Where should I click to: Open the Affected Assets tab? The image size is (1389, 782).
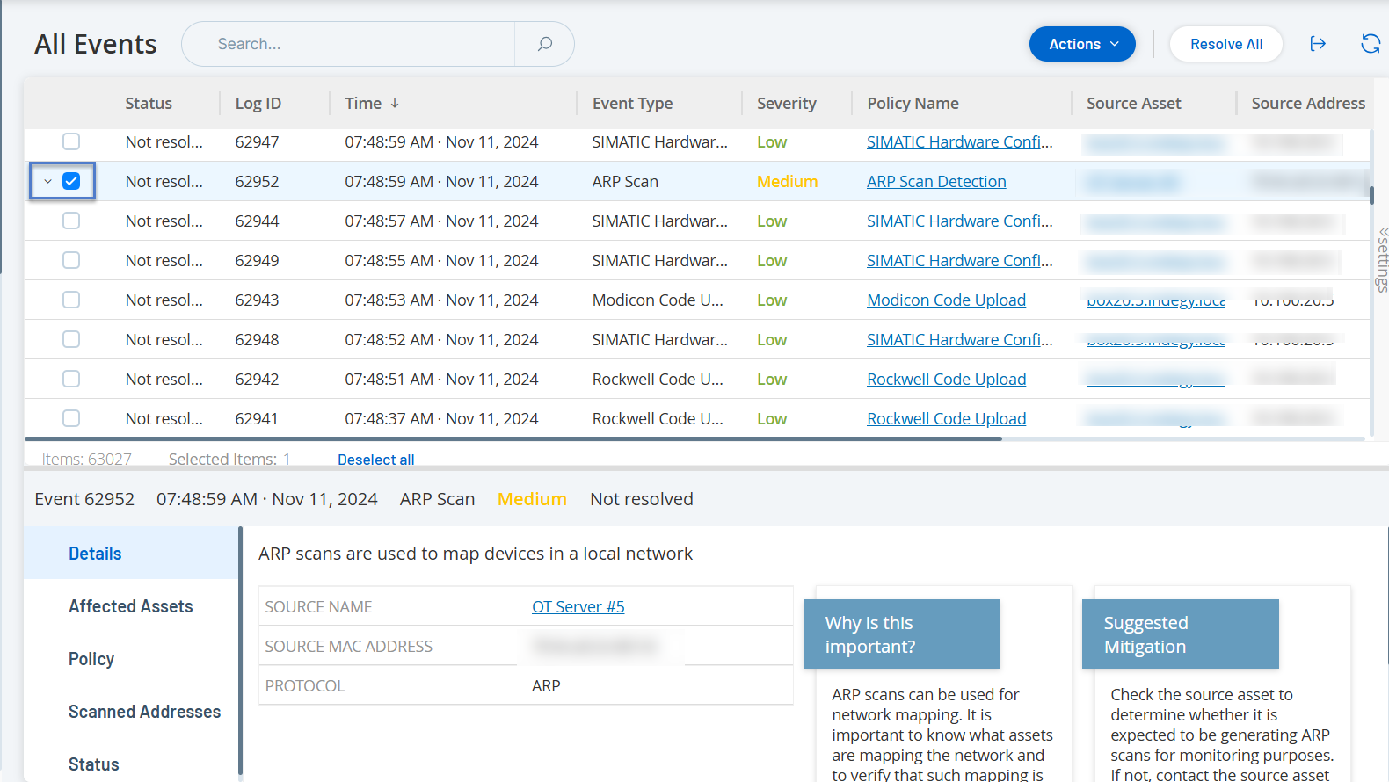click(x=130, y=606)
